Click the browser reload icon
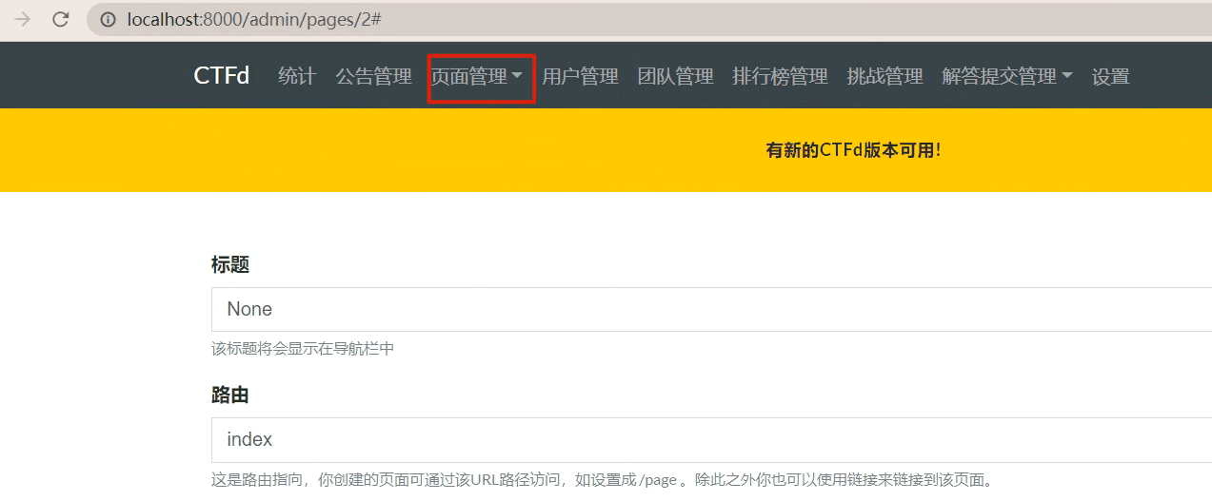 click(60, 19)
